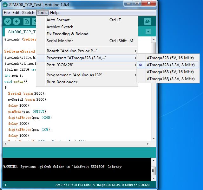Viewport: 203px width, 190px height.
Task: Click the 'mySerial.begin(9600);' code line
Action: (x=28, y=99)
